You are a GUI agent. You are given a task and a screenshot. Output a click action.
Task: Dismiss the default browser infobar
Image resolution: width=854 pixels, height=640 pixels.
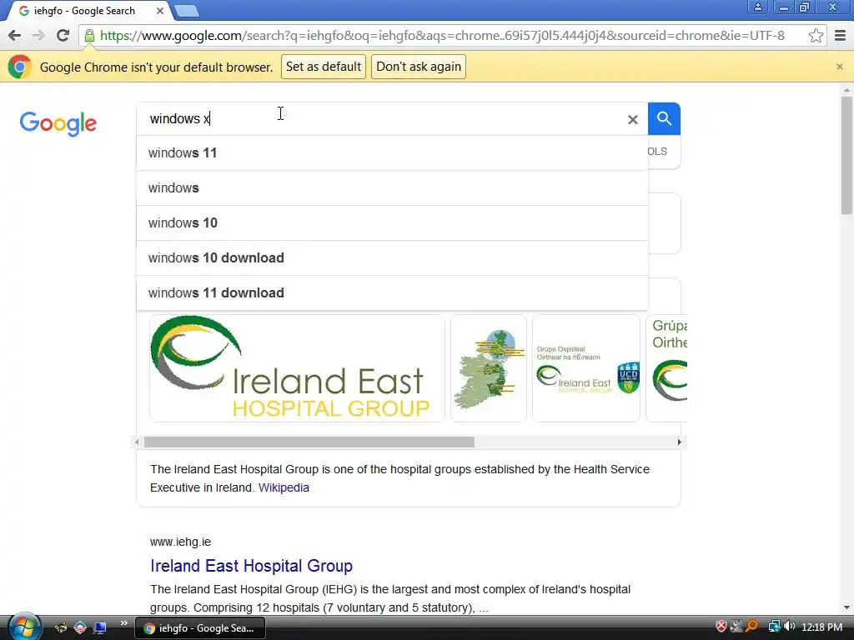(839, 67)
